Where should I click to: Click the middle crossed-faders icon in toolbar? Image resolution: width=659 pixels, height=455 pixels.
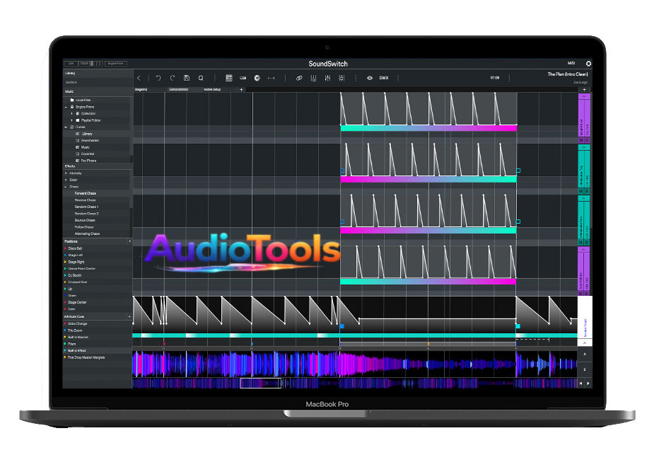pyautogui.click(x=327, y=78)
